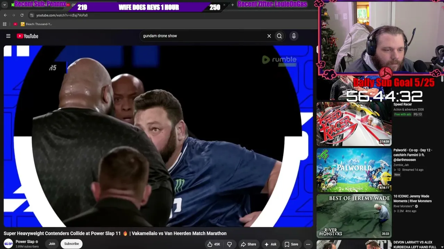Image resolution: width=444 pixels, height=249 pixels.
Task: Open a new browser tab with the plus button
Action: coord(232,5)
